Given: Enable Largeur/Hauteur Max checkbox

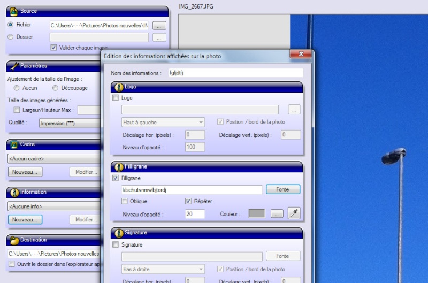Looking at the screenshot, I should click(x=17, y=110).
